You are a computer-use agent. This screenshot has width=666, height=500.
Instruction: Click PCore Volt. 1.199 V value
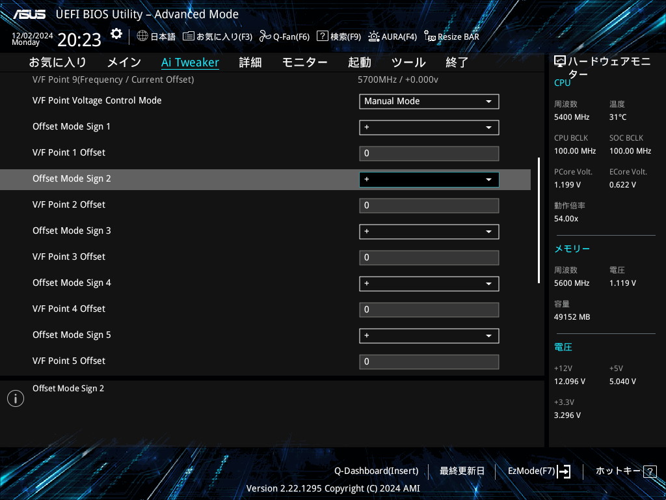[x=567, y=185]
